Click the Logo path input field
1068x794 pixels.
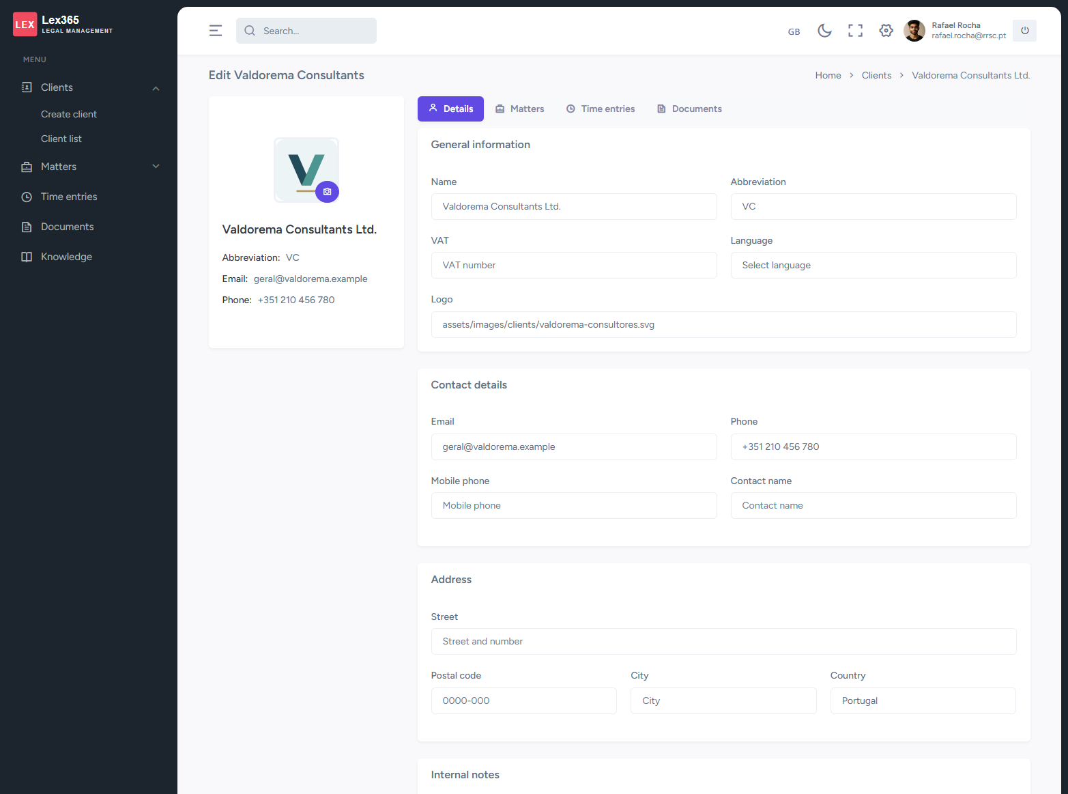pyautogui.click(x=723, y=325)
